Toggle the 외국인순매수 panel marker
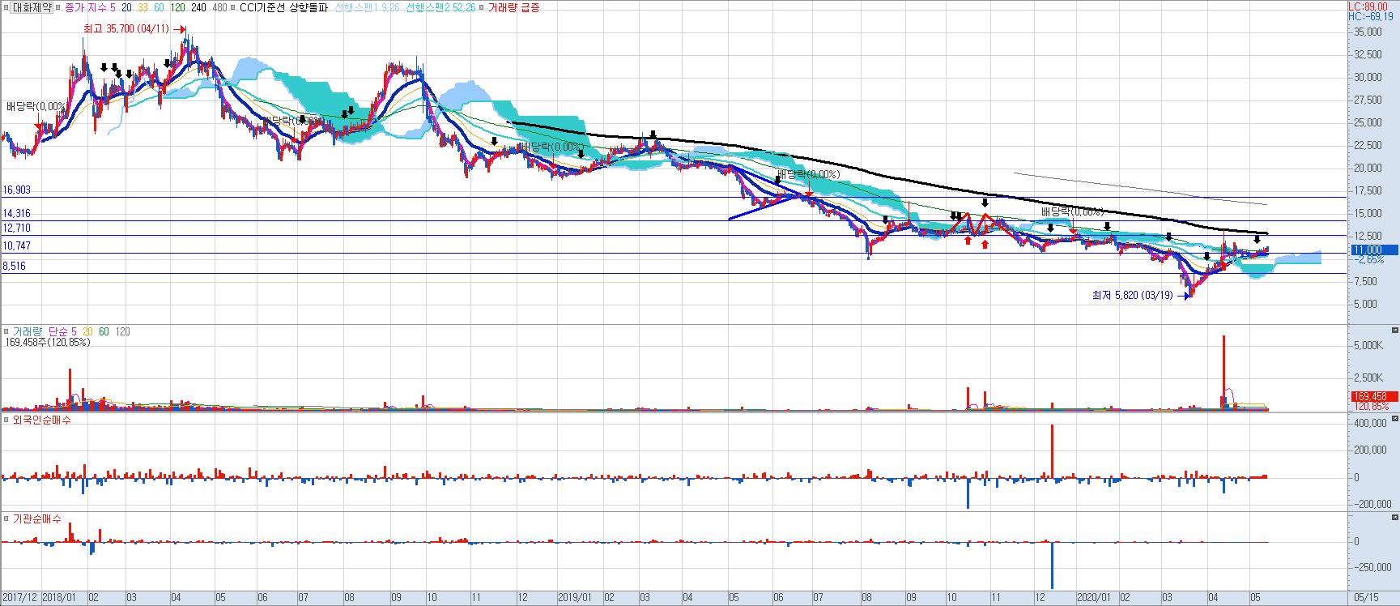Image resolution: width=1400 pixels, height=606 pixels. coord(6,420)
